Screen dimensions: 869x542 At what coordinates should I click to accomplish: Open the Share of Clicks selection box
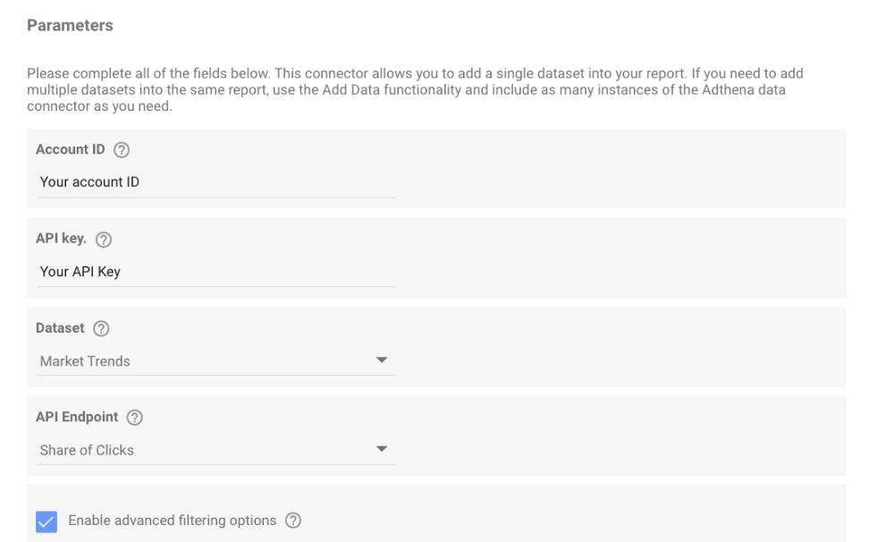pos(216,450)
